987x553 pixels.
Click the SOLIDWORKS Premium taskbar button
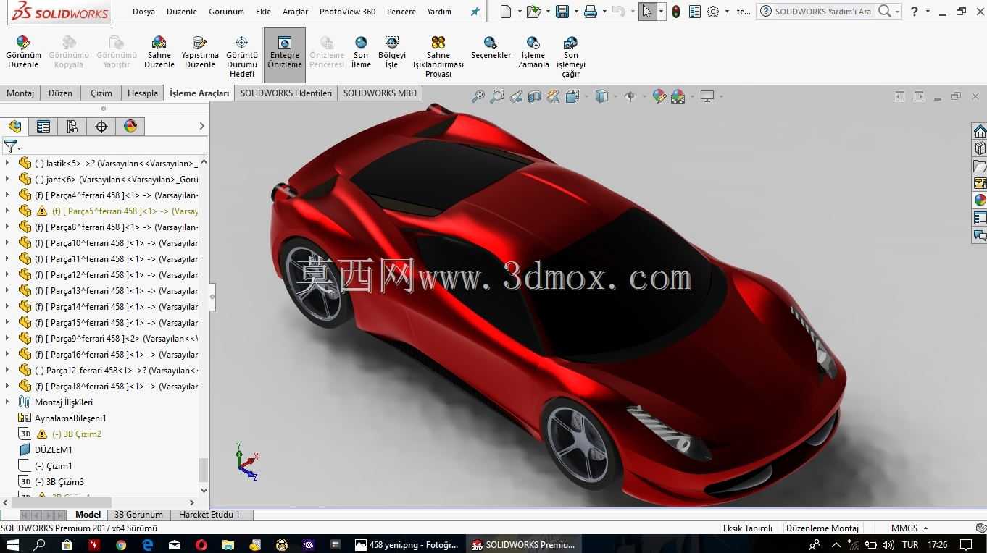523,544
